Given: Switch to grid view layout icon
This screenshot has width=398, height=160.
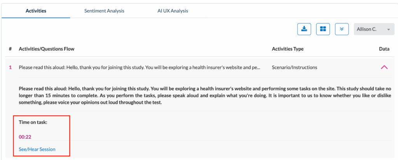Looking at the screenshot, I should pyautogui.click(x=323, y=29).
